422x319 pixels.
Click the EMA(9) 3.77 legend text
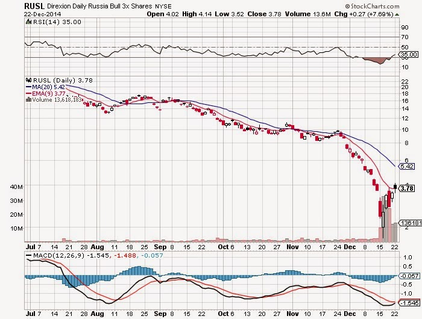pos(49,93)
